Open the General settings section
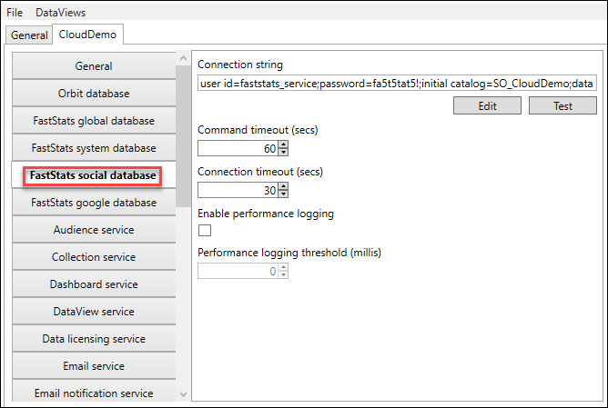608x408 pixels. pos(94,66)
